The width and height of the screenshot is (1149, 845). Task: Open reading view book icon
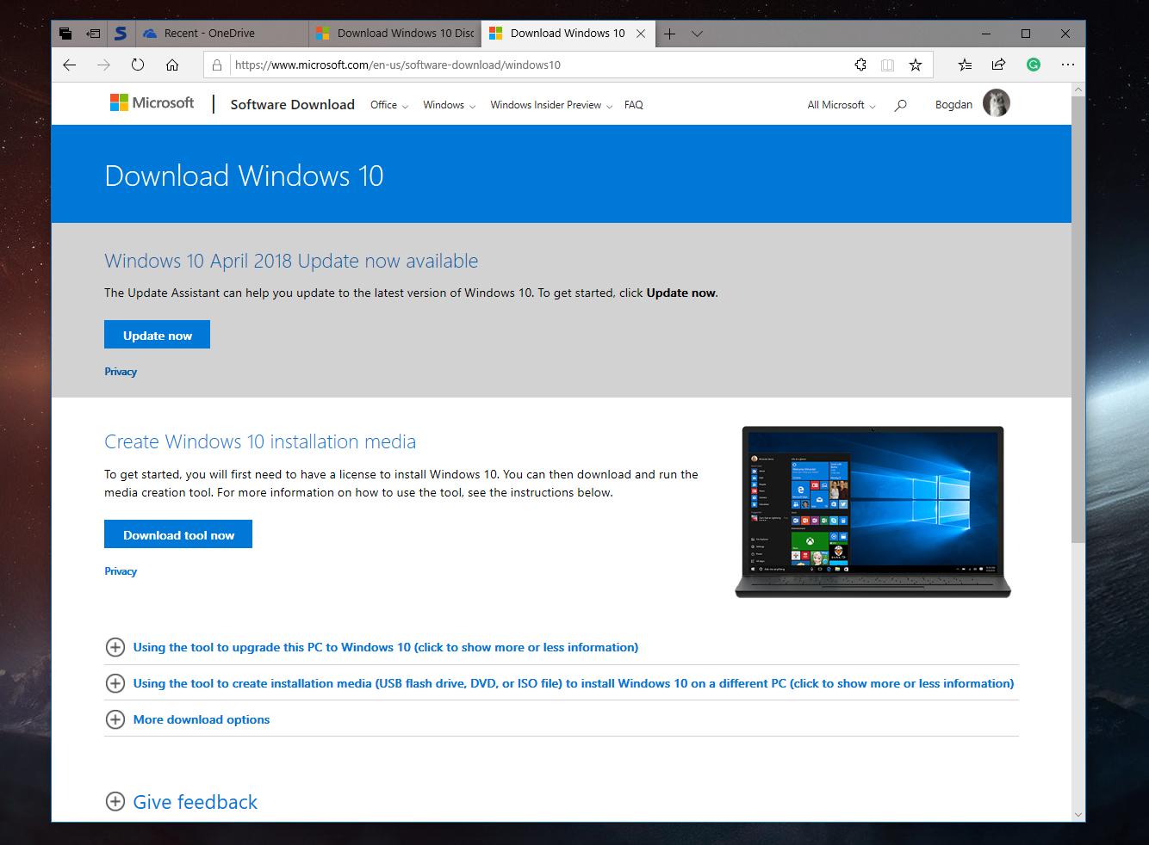(887, 65)
